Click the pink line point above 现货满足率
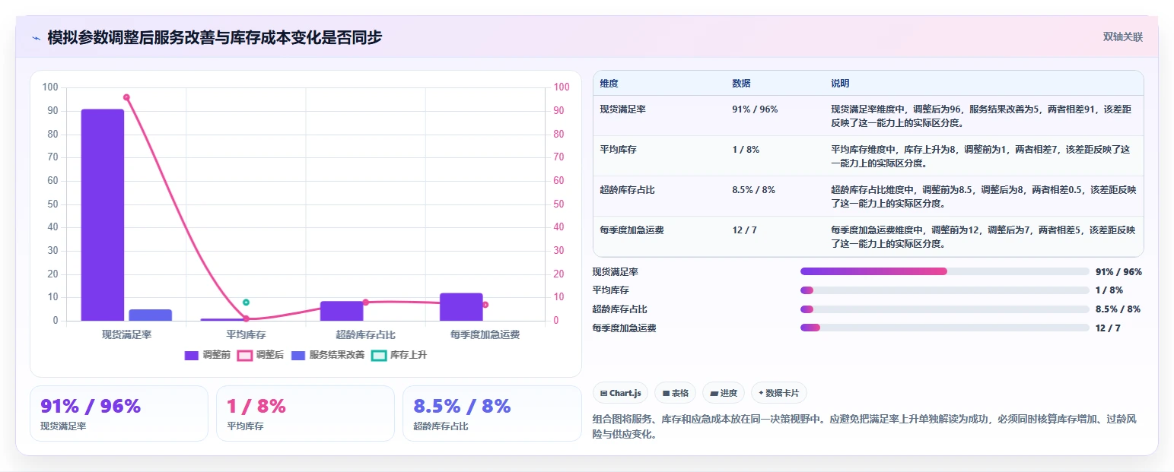The width and height of the screenshot is (1174, 472). click(126, 97)
